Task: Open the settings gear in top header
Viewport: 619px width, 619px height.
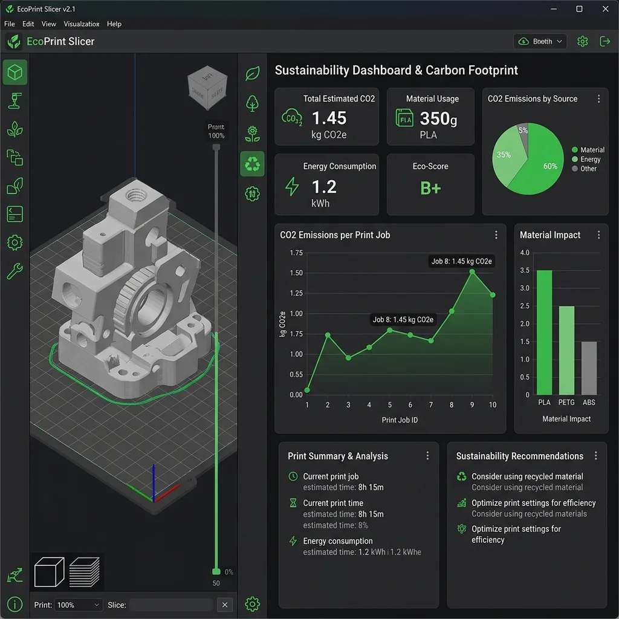Action: (582, 42)
